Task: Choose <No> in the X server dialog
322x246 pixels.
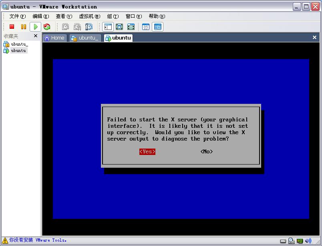Action: coord(207,152)
